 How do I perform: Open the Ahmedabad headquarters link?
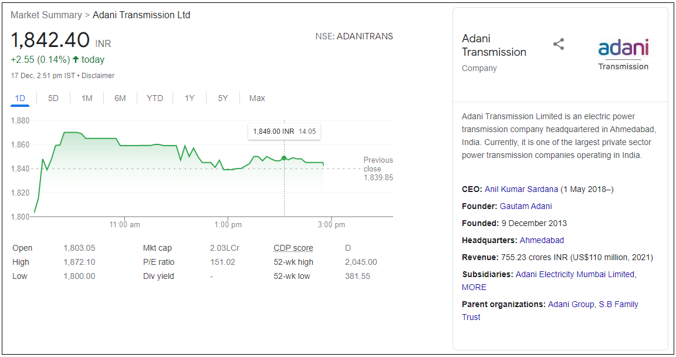pyautogui.click(x=542, y=240)
